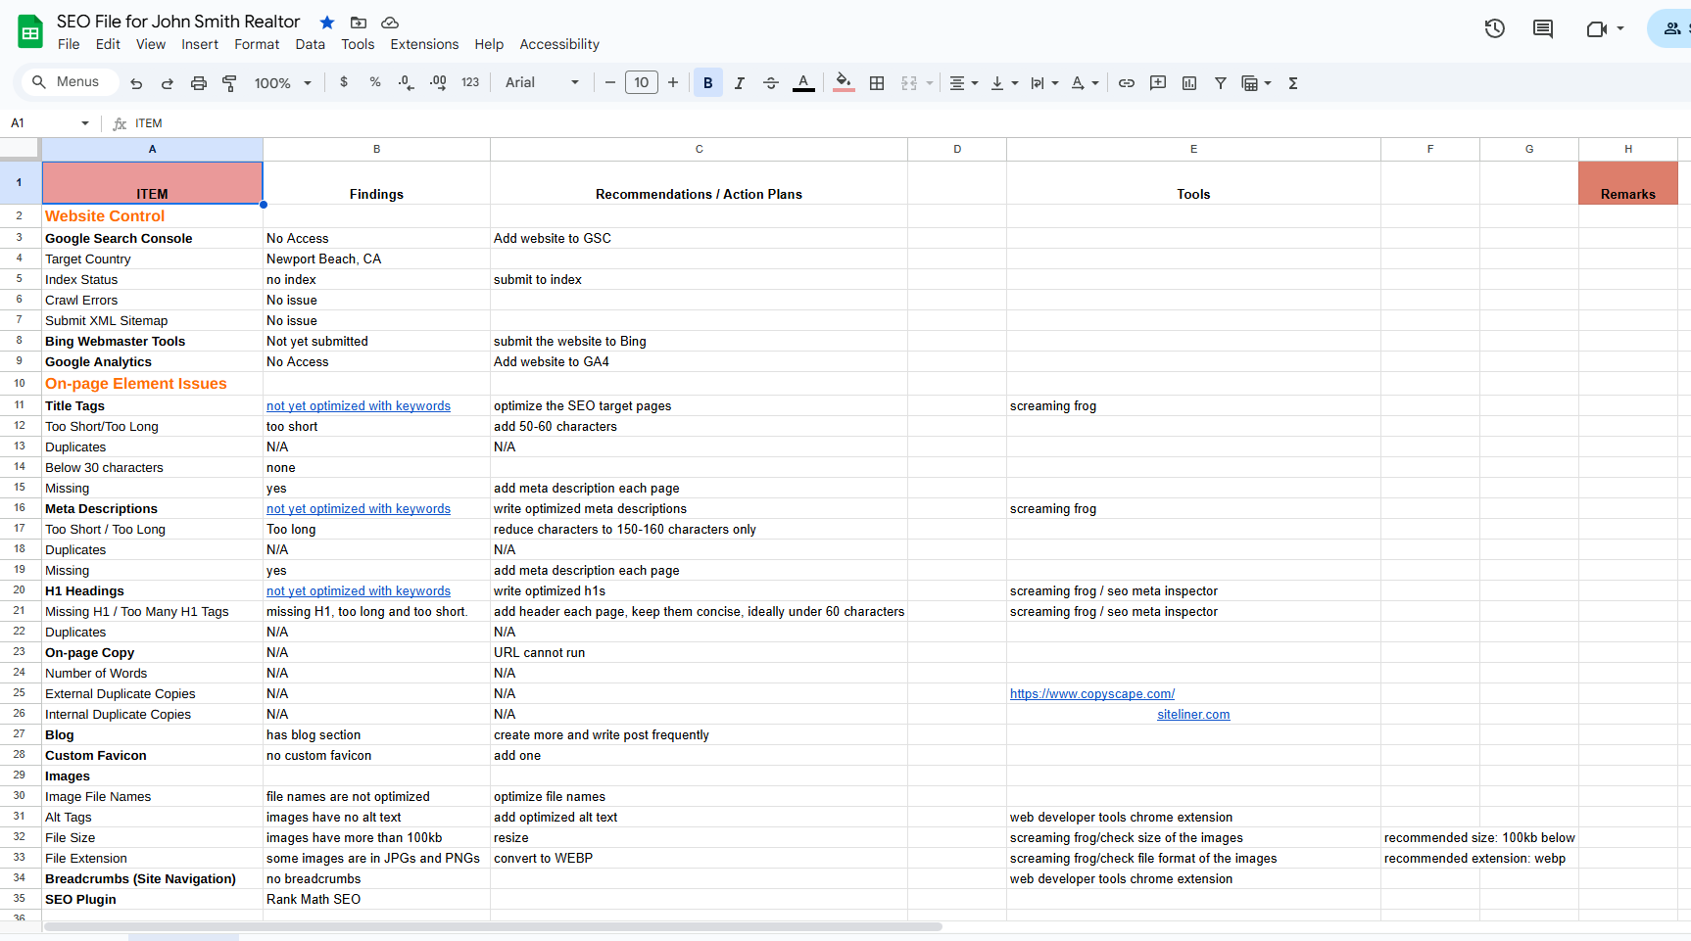Click the insert chart icon
1691x941 pixels.
[1189, 83]
